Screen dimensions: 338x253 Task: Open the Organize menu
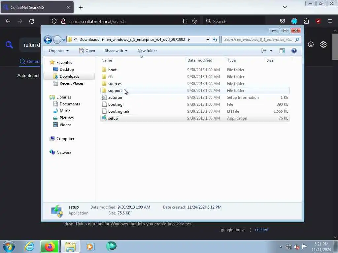click(x=59, y=51)
